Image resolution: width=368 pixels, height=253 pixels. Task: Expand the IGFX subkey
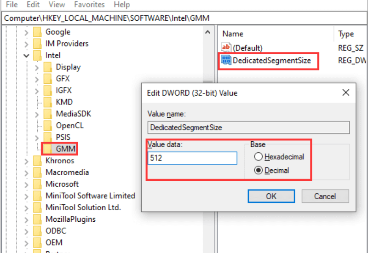(x=37, y=91)
